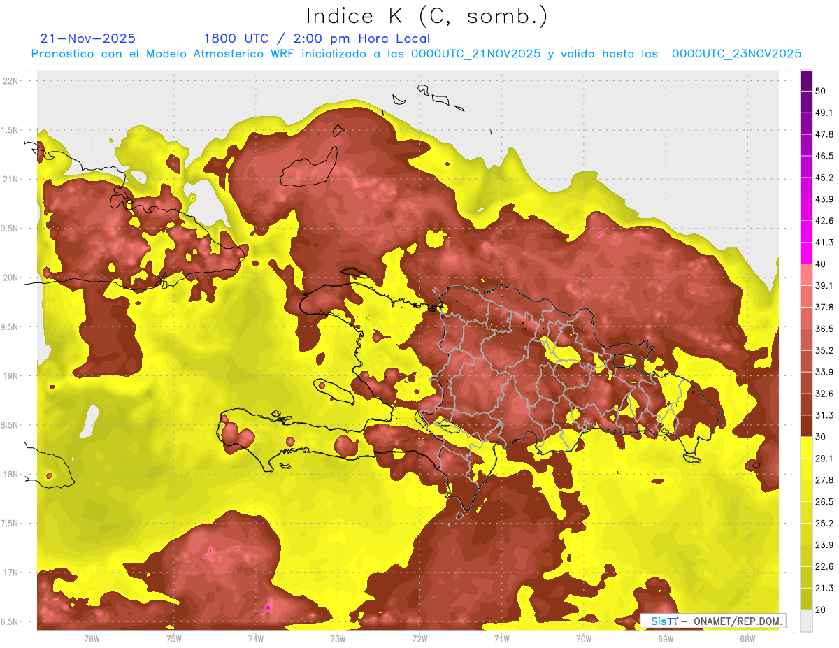The height and width of the screenshot is (648, 839).
Task: Click the "70W" longitude label
Action: coord(584,639)
